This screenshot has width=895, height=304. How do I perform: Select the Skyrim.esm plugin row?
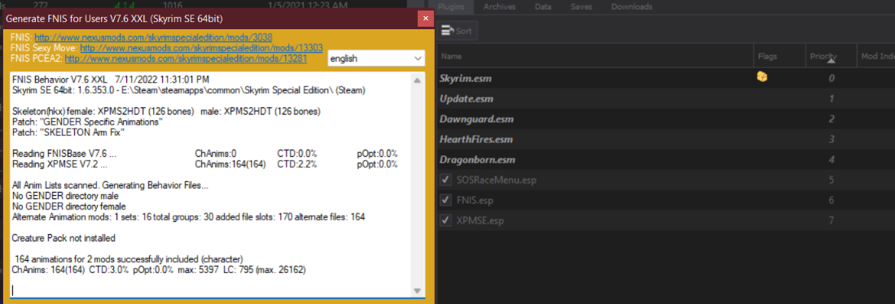coord(665,78)
